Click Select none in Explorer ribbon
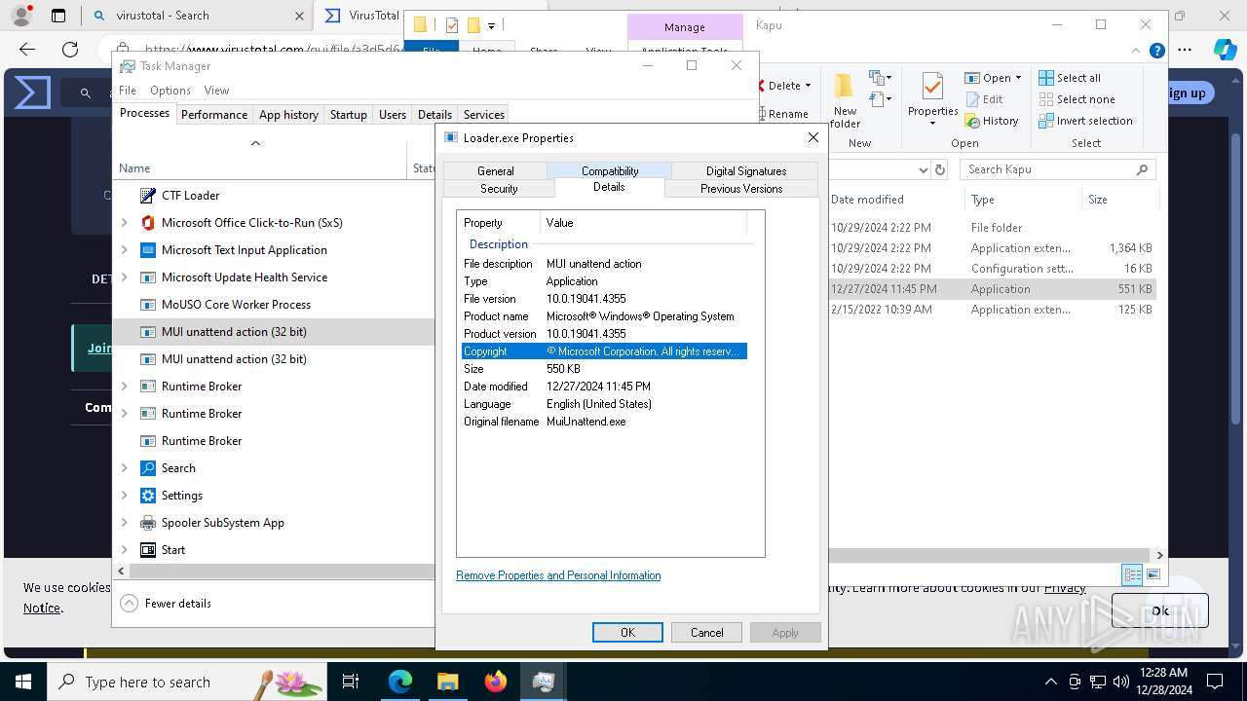The height and width of the screenshot is (701, 1247). (1076, 99)
